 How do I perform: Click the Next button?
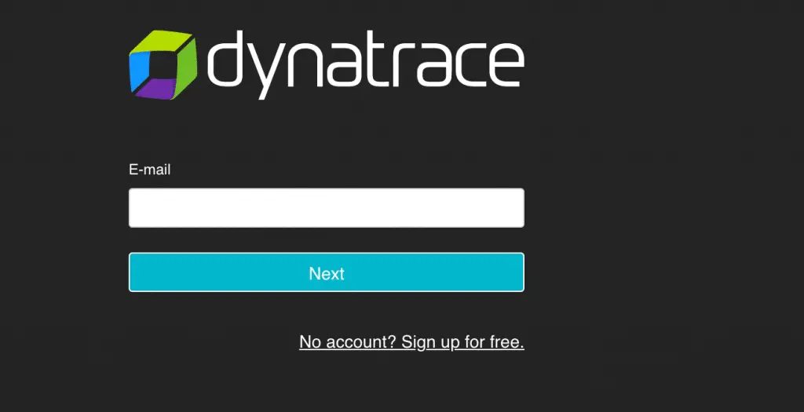[326, 272]
